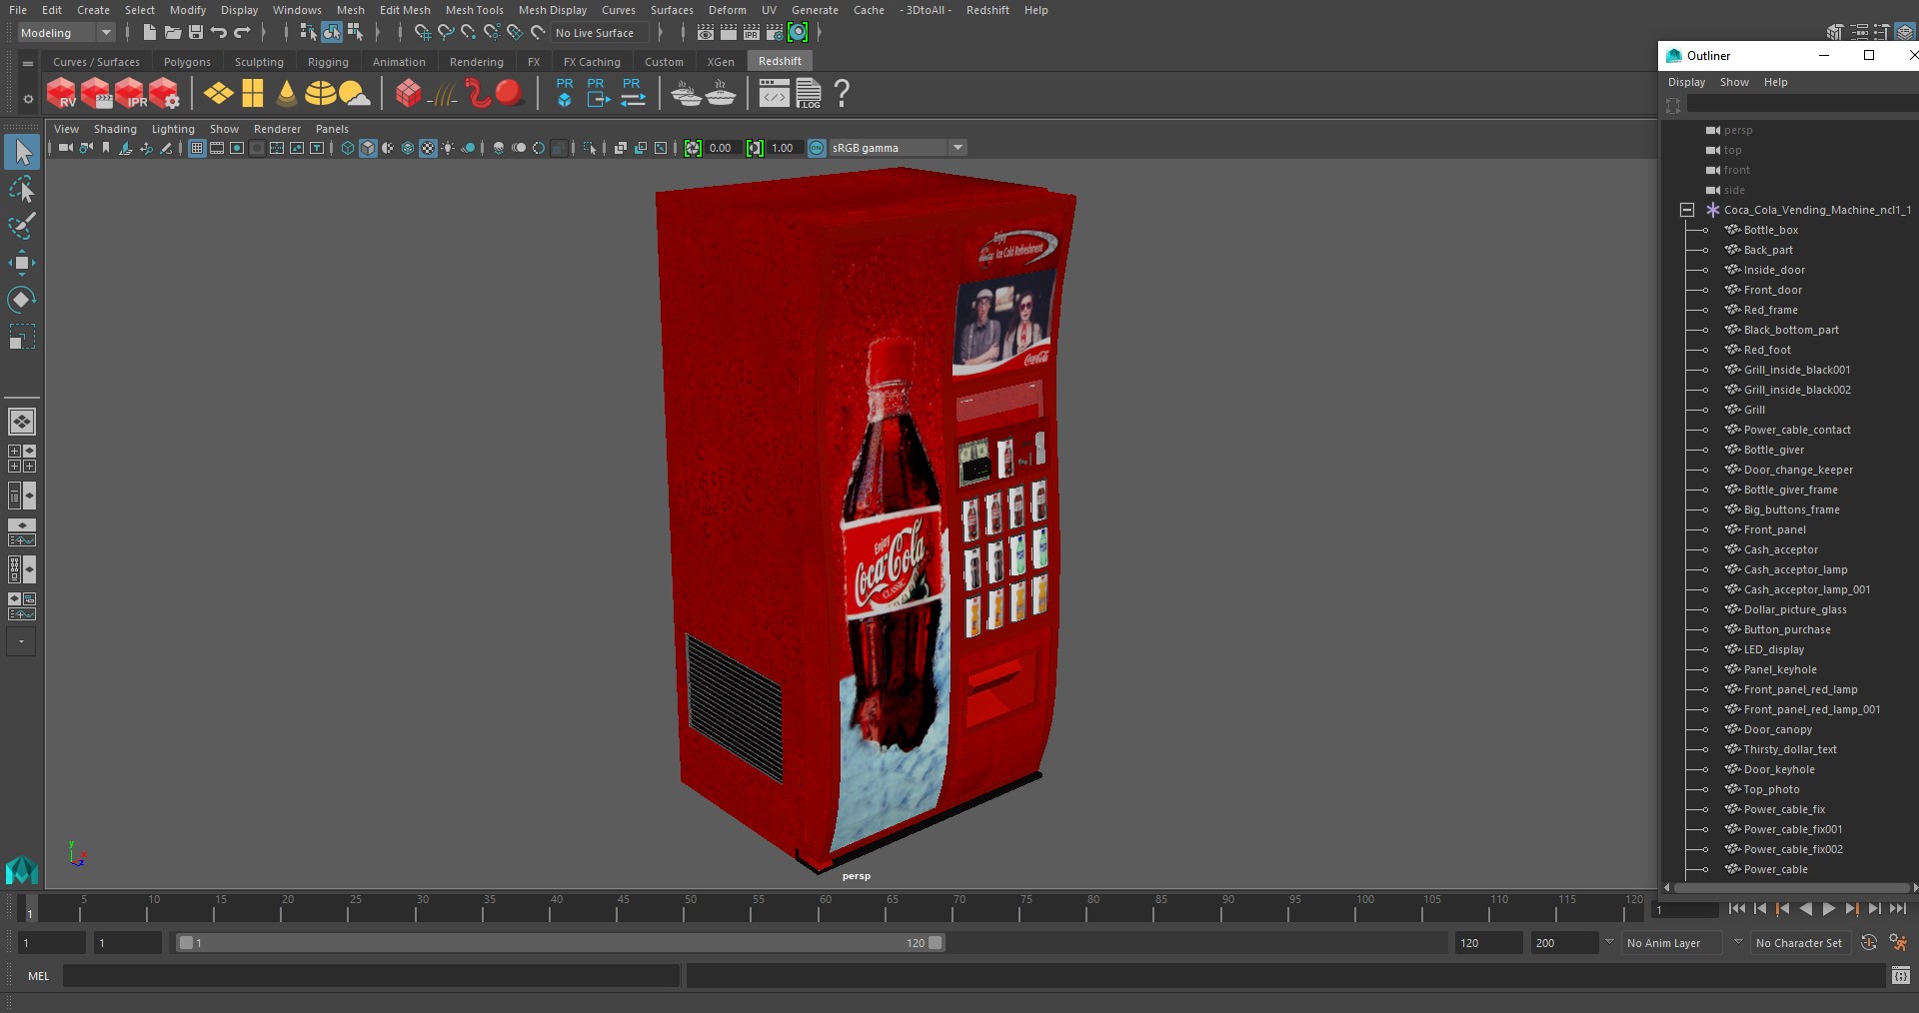Create Redshift sun and sky light
The width and height of the screenshot is (1919, 1013).
tap(354, 93)
